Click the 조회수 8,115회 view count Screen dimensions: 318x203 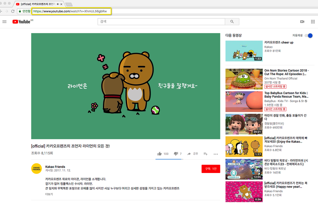(x=42, y=153)
